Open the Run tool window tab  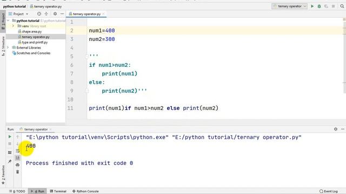coord(37,191)
